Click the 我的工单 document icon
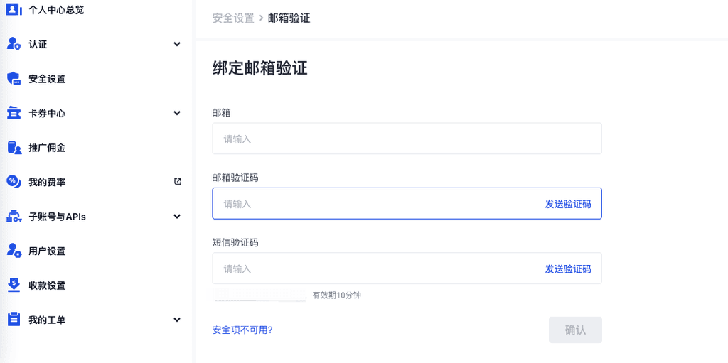 coord(14,320)
